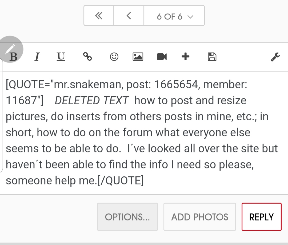Viewport: 288px width, 245px height.
Task: Expand the OPTIONS... menu
Action: [x=127, y=217]
